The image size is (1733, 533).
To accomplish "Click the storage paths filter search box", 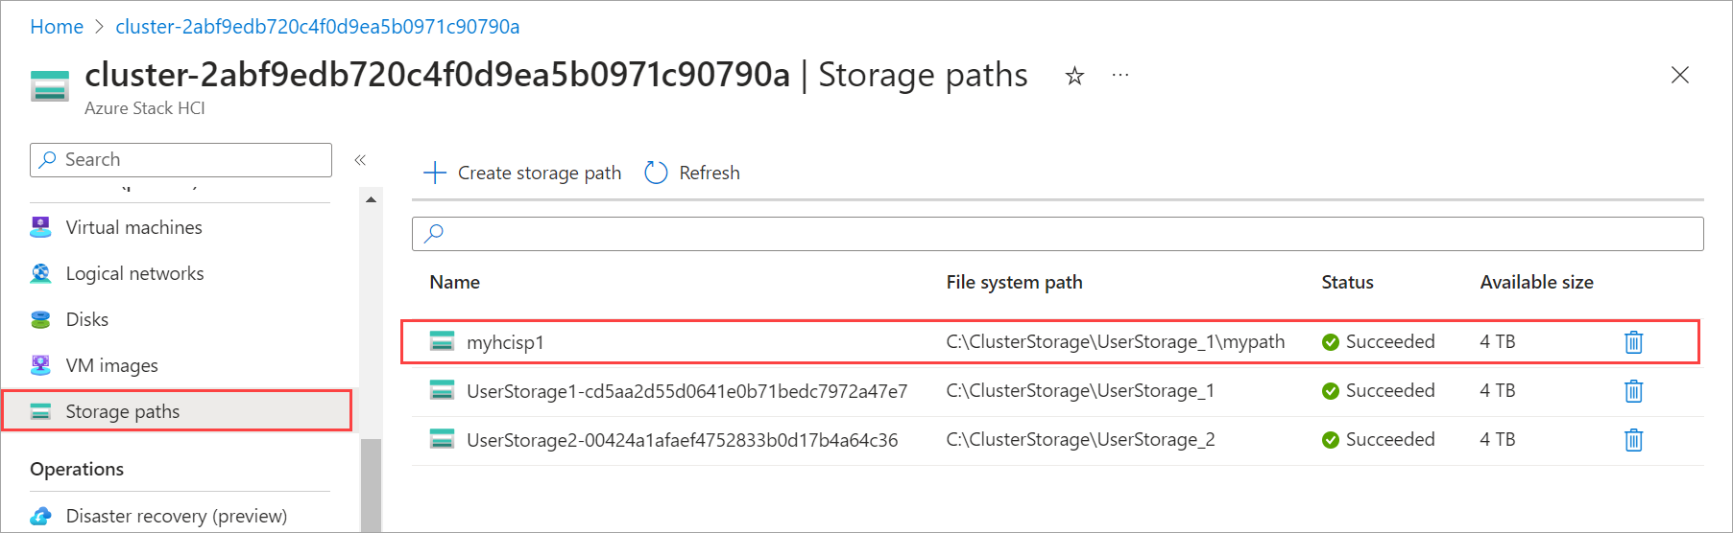I will (1056, 233).
